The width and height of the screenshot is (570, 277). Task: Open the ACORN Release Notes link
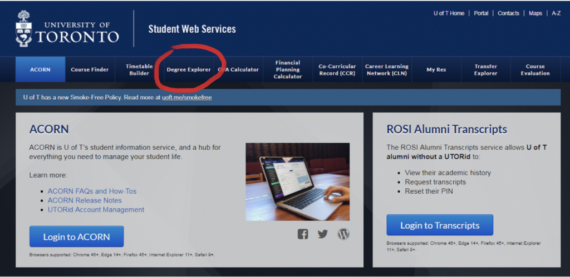click(85, 200)
